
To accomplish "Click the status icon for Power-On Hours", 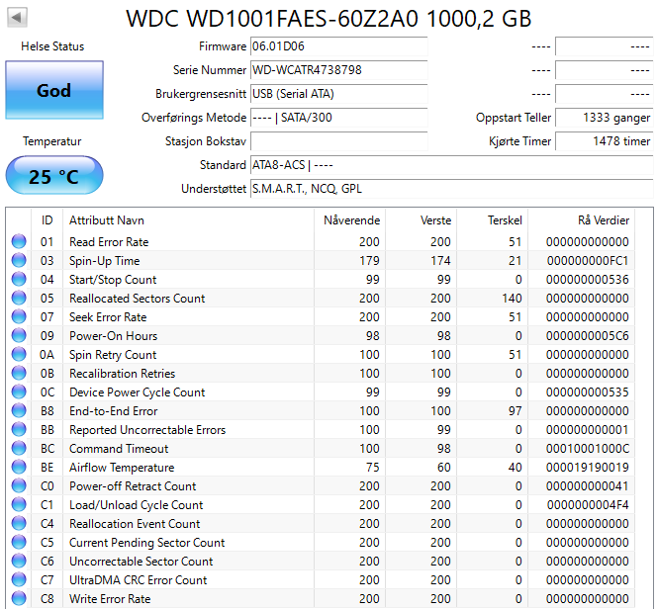I will point(19,336).
